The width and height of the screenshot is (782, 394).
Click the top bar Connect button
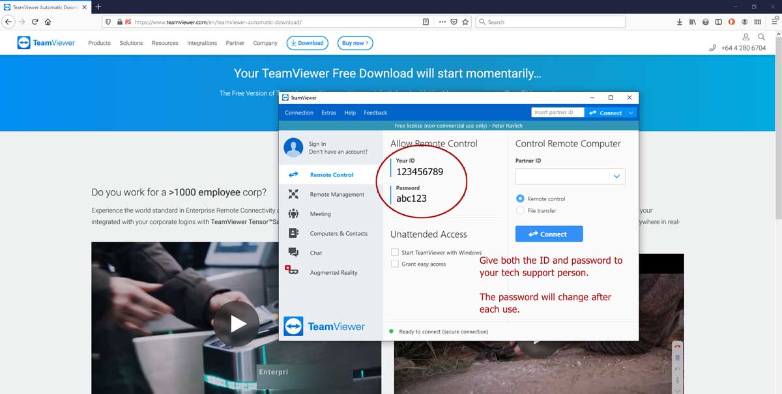click(x=605, y=113)
